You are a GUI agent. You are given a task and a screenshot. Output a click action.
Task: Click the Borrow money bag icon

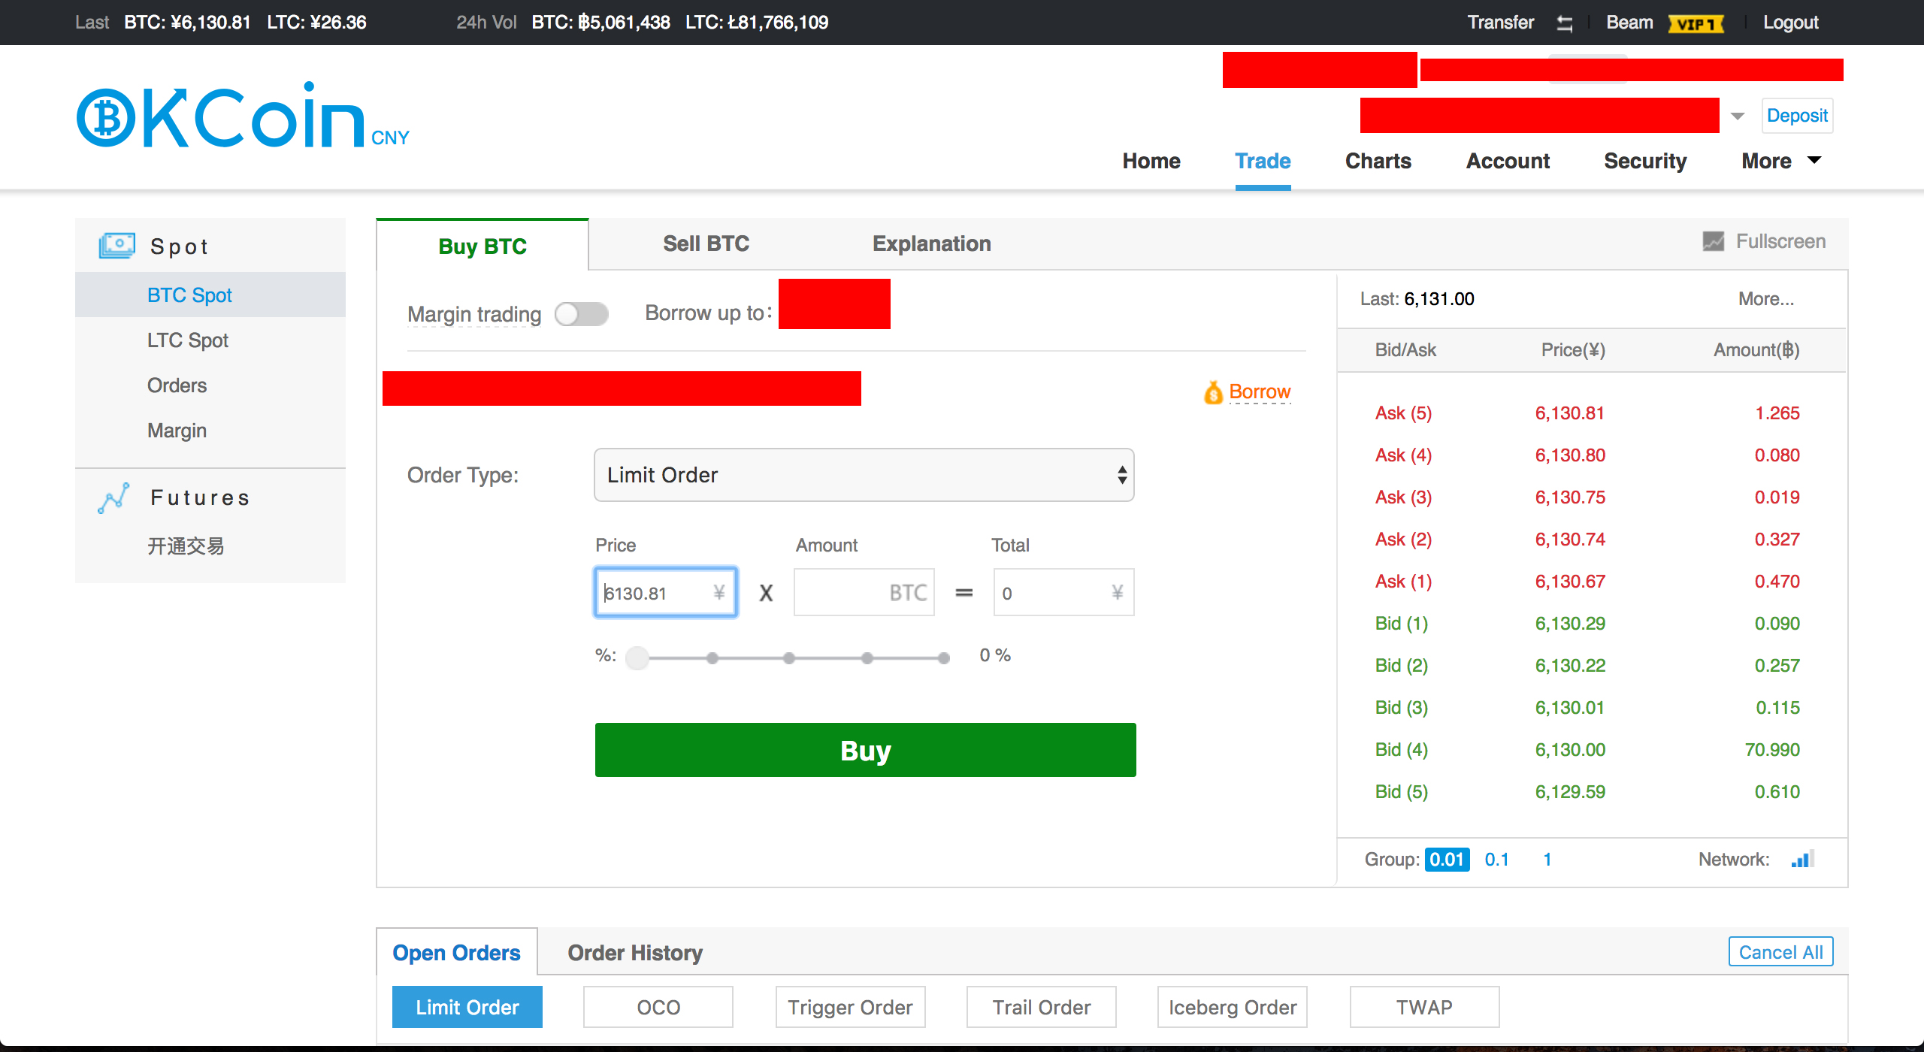[1213, 392]
